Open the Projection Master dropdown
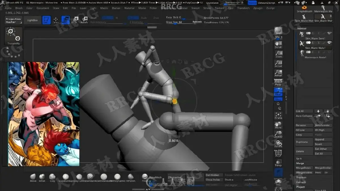This screenshot has height=191, width=340. click(x=13, y=21)
